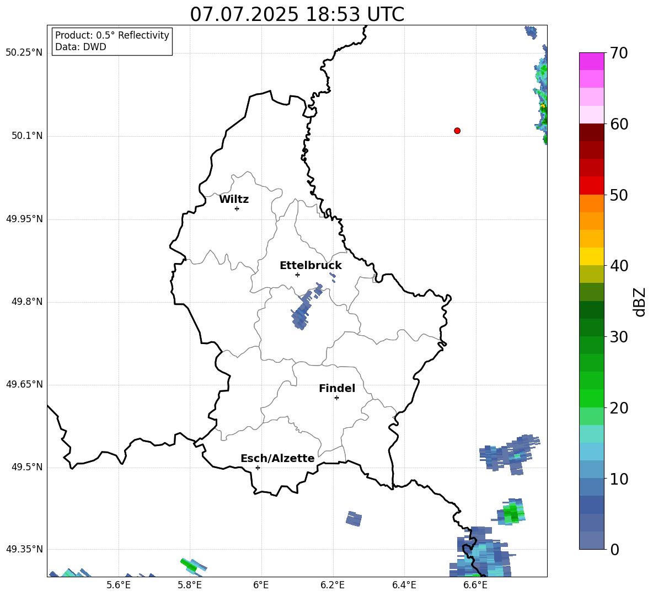Click the Wiltz city label
The image size is (653, 596).
[234, 200]
